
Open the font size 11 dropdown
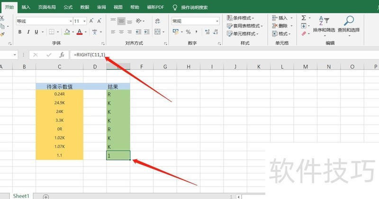click(84, 21)
